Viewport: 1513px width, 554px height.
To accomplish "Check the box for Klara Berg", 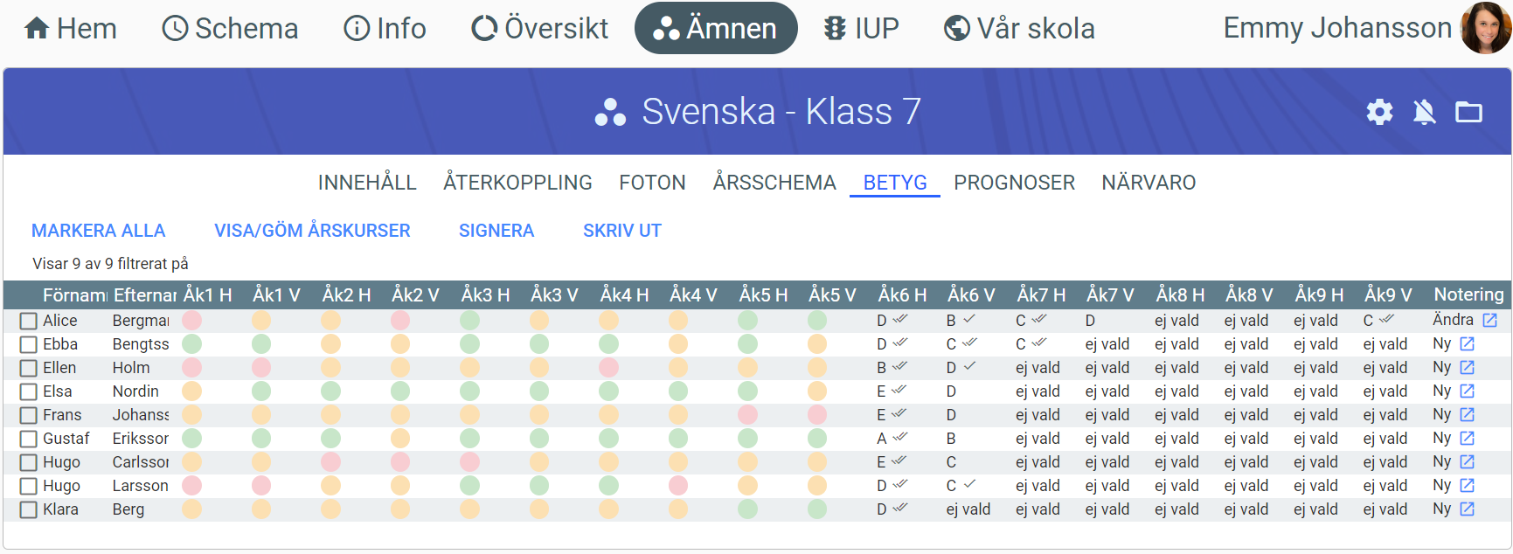I will point(29,509).
